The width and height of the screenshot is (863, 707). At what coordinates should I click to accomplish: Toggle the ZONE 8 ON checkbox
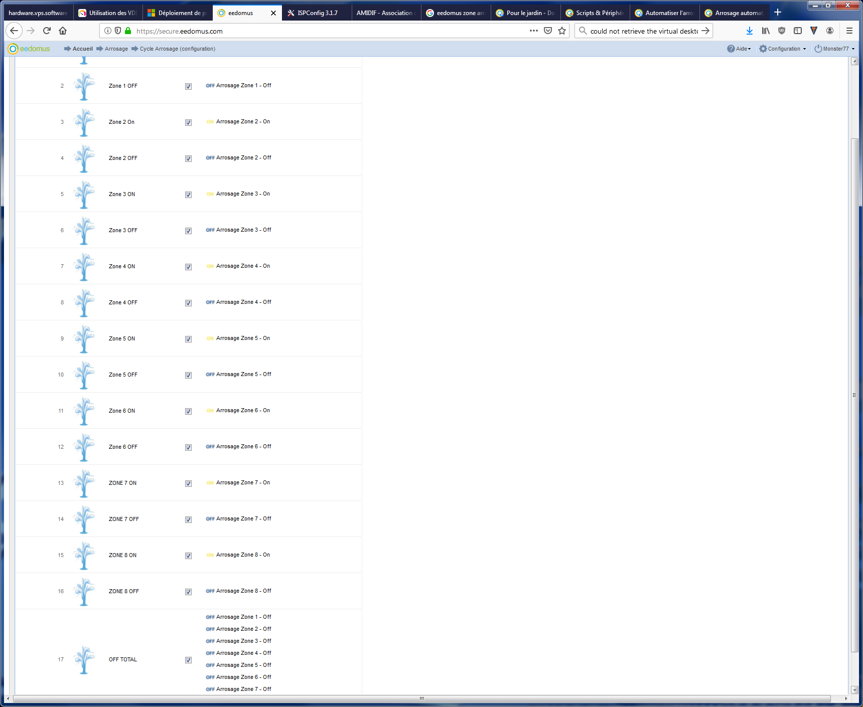click(x=188, y=556)
